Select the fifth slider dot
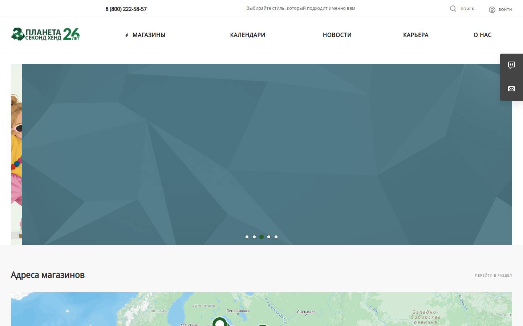Screen dimensions: 523x326 (x=276, y=237)
